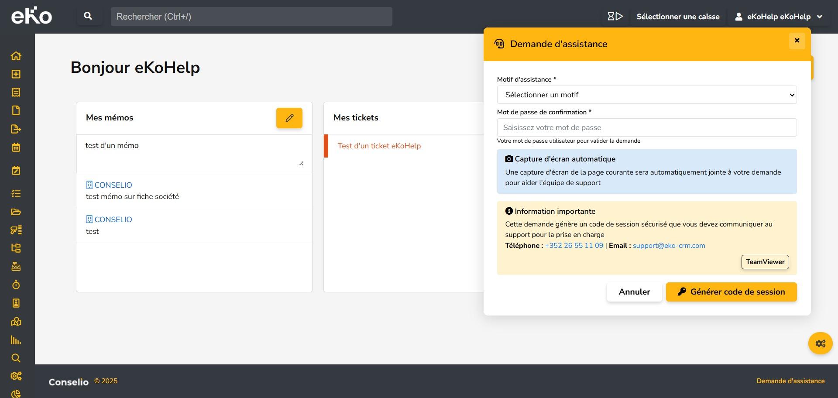The height and width of the screenshot is (398, 838).
Task: Click the magnifier search button in the top bar
Action: click(x=88, y=17)
